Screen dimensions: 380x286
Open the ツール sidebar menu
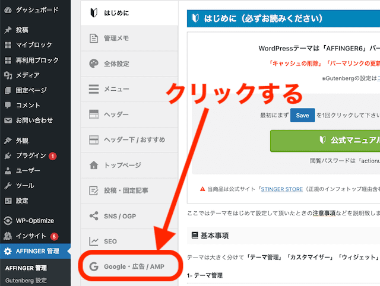point(36,186)
